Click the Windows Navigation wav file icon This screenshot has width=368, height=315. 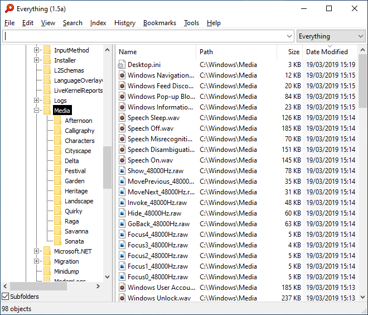122,75
